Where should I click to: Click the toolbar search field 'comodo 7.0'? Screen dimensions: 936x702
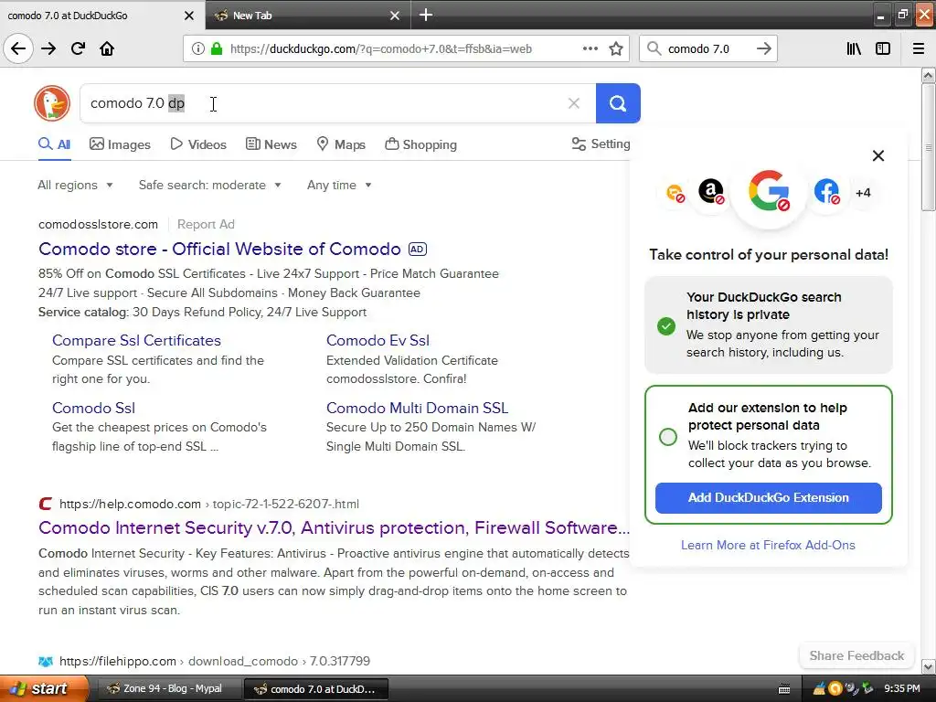(x=698, y=49)
